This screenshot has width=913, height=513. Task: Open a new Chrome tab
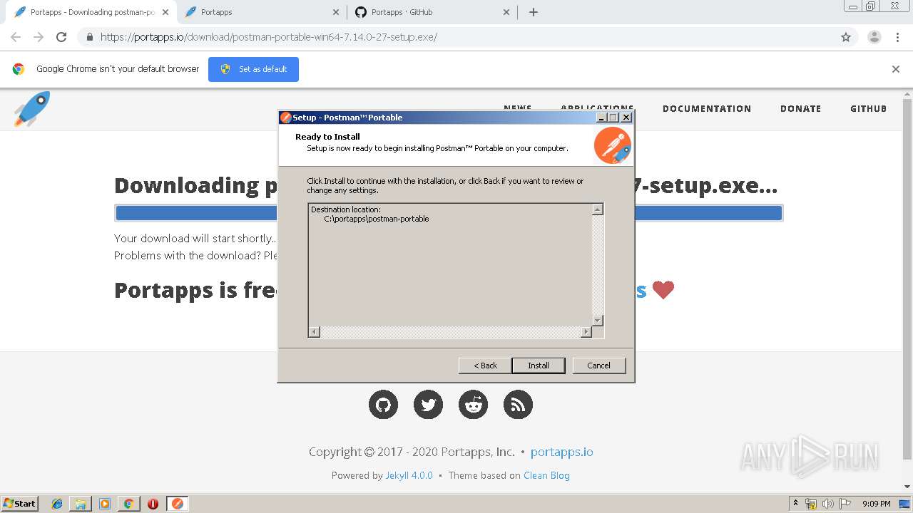click(534, 12)
